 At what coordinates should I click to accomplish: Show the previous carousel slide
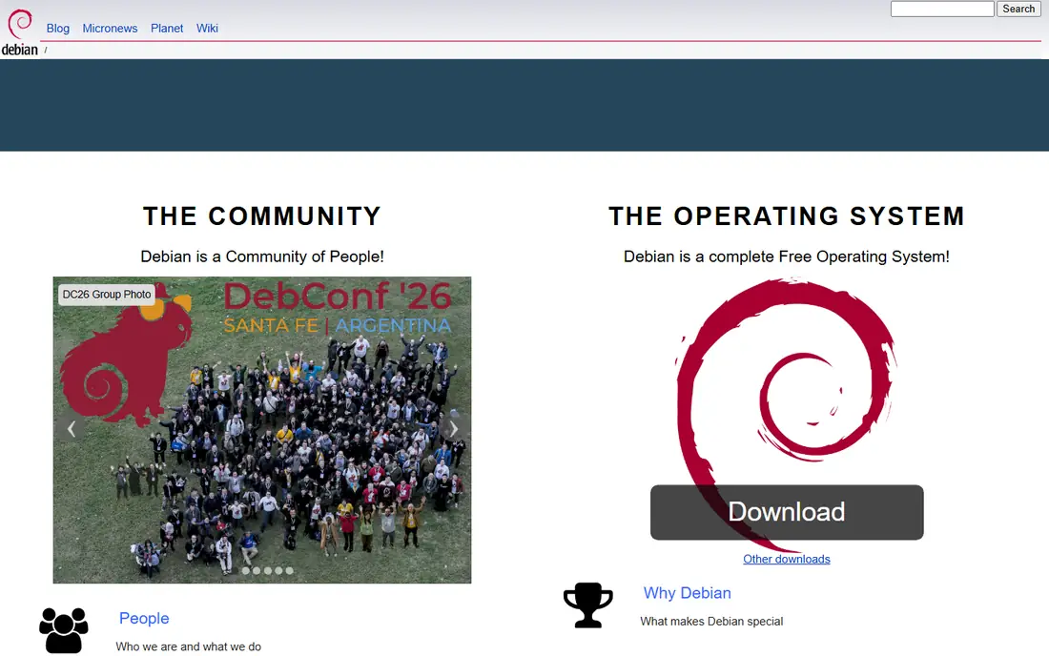[x=71, y=429]
